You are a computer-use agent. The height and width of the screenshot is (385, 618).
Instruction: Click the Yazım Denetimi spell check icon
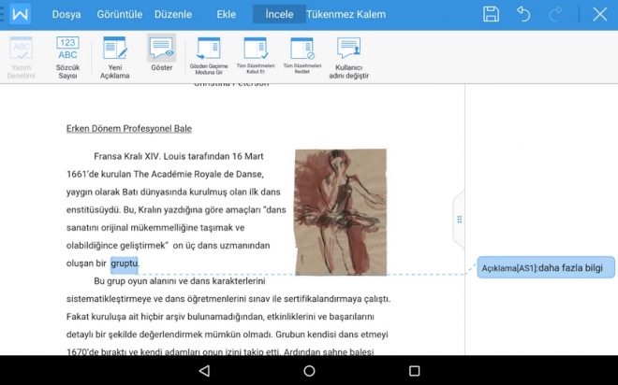tap(21, 58)
